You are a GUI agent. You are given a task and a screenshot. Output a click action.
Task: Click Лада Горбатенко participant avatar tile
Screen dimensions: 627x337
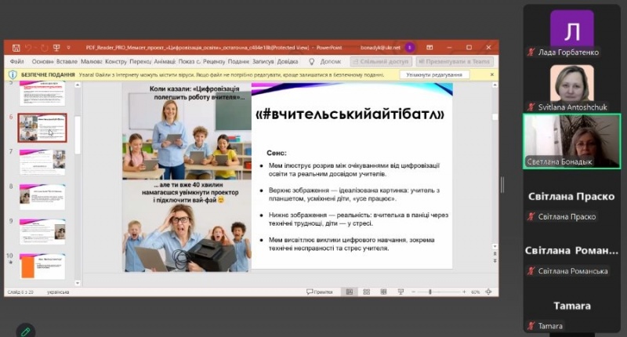(x=572, y=29)
